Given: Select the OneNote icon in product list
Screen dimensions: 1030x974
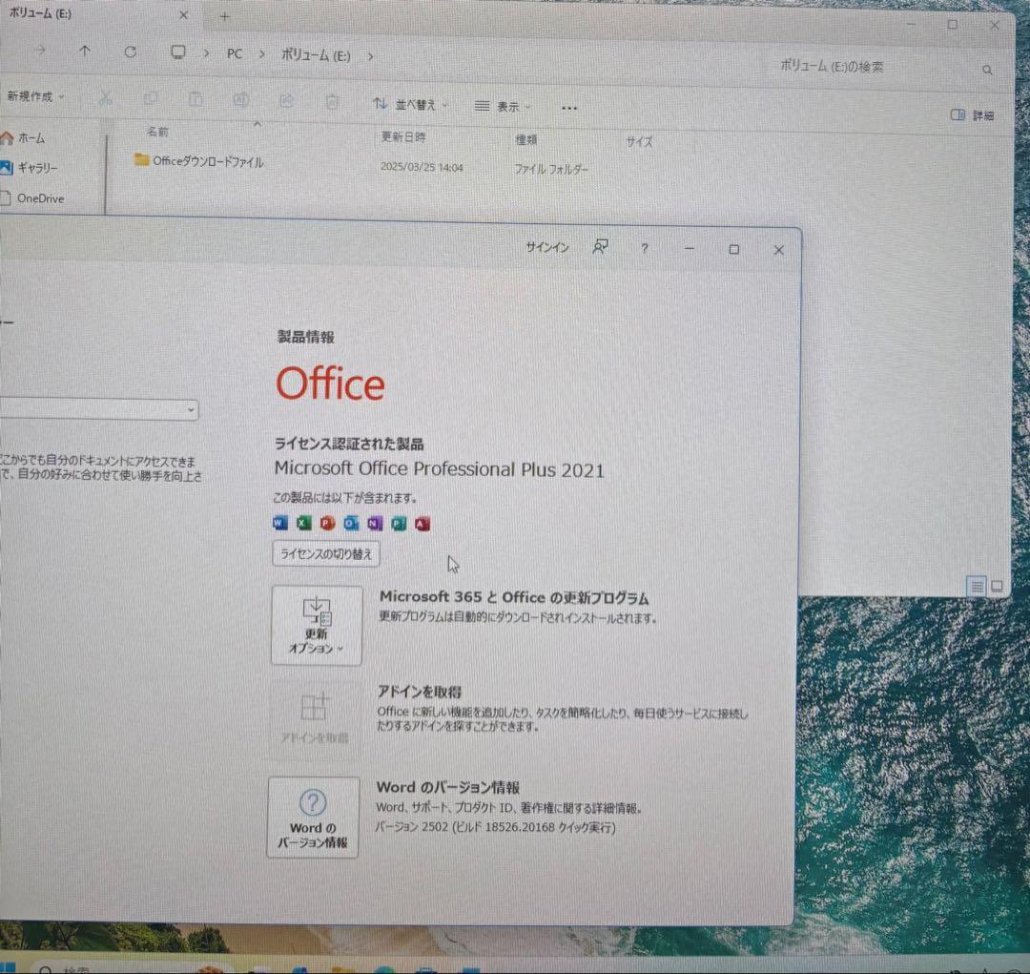Looking at the screenshot, I should point(372,523).
